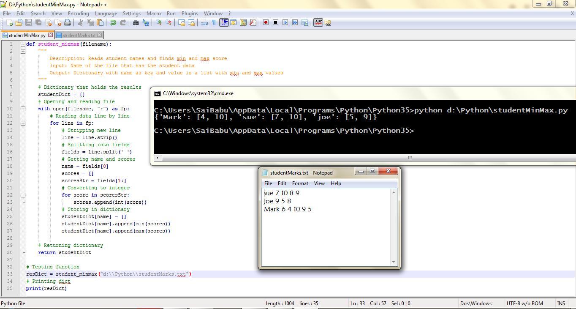Collapse the def student_minmax fold marker
Viewport: 576px width, 309px height.
click(x=23, y=44)
